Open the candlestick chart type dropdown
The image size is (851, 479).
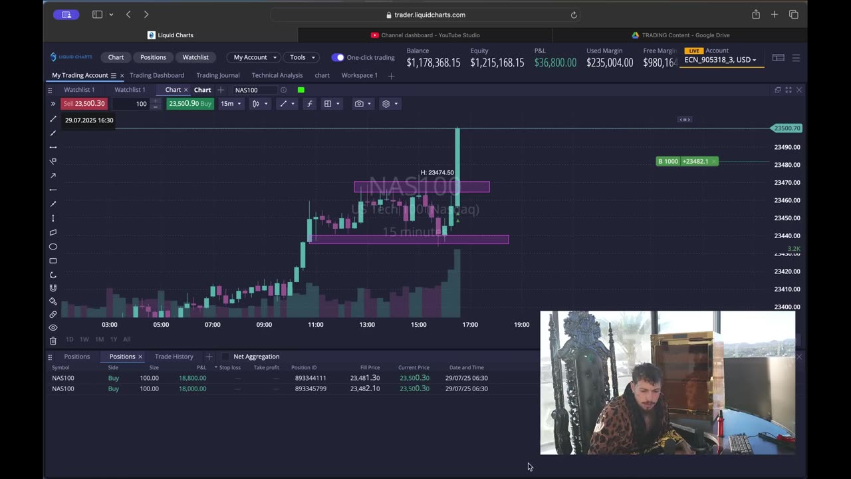(260, 104)
